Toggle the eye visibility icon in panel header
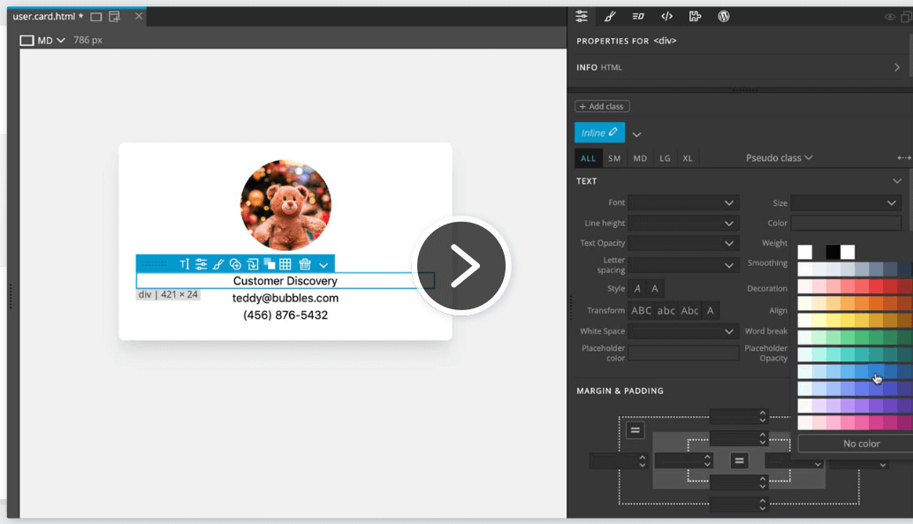Screen dimensions: 913x524 click(890, 17)
